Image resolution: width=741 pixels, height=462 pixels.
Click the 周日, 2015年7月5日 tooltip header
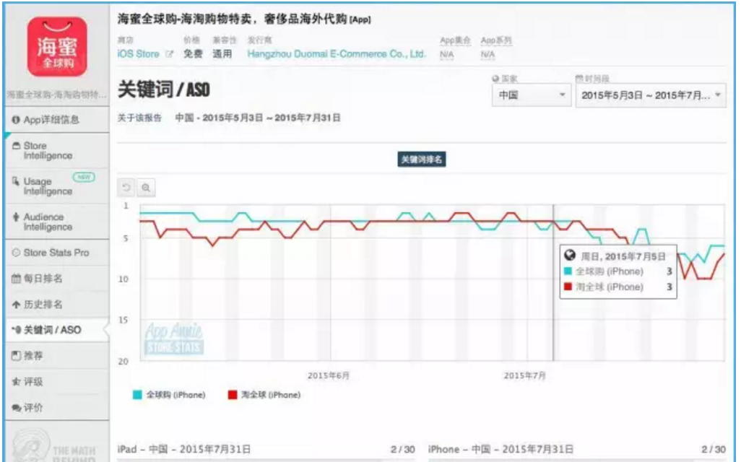tap(623, 256)
